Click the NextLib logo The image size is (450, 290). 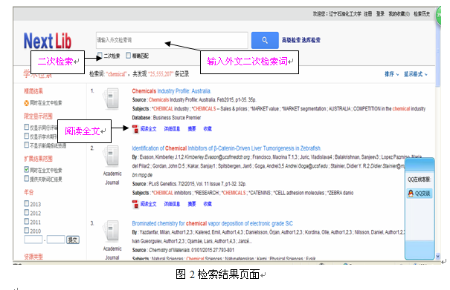click(48, 41)
